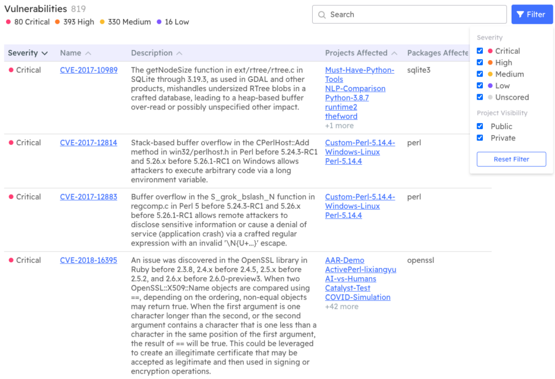Disable the Unscored severity checkbox
Screen dimensions: 555x379
click(x=479, y=97)
